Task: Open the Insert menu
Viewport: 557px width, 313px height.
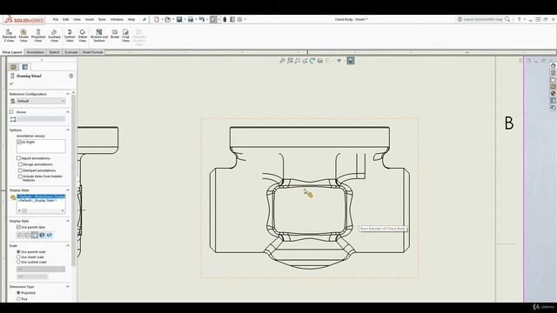Action: point(89,19)
